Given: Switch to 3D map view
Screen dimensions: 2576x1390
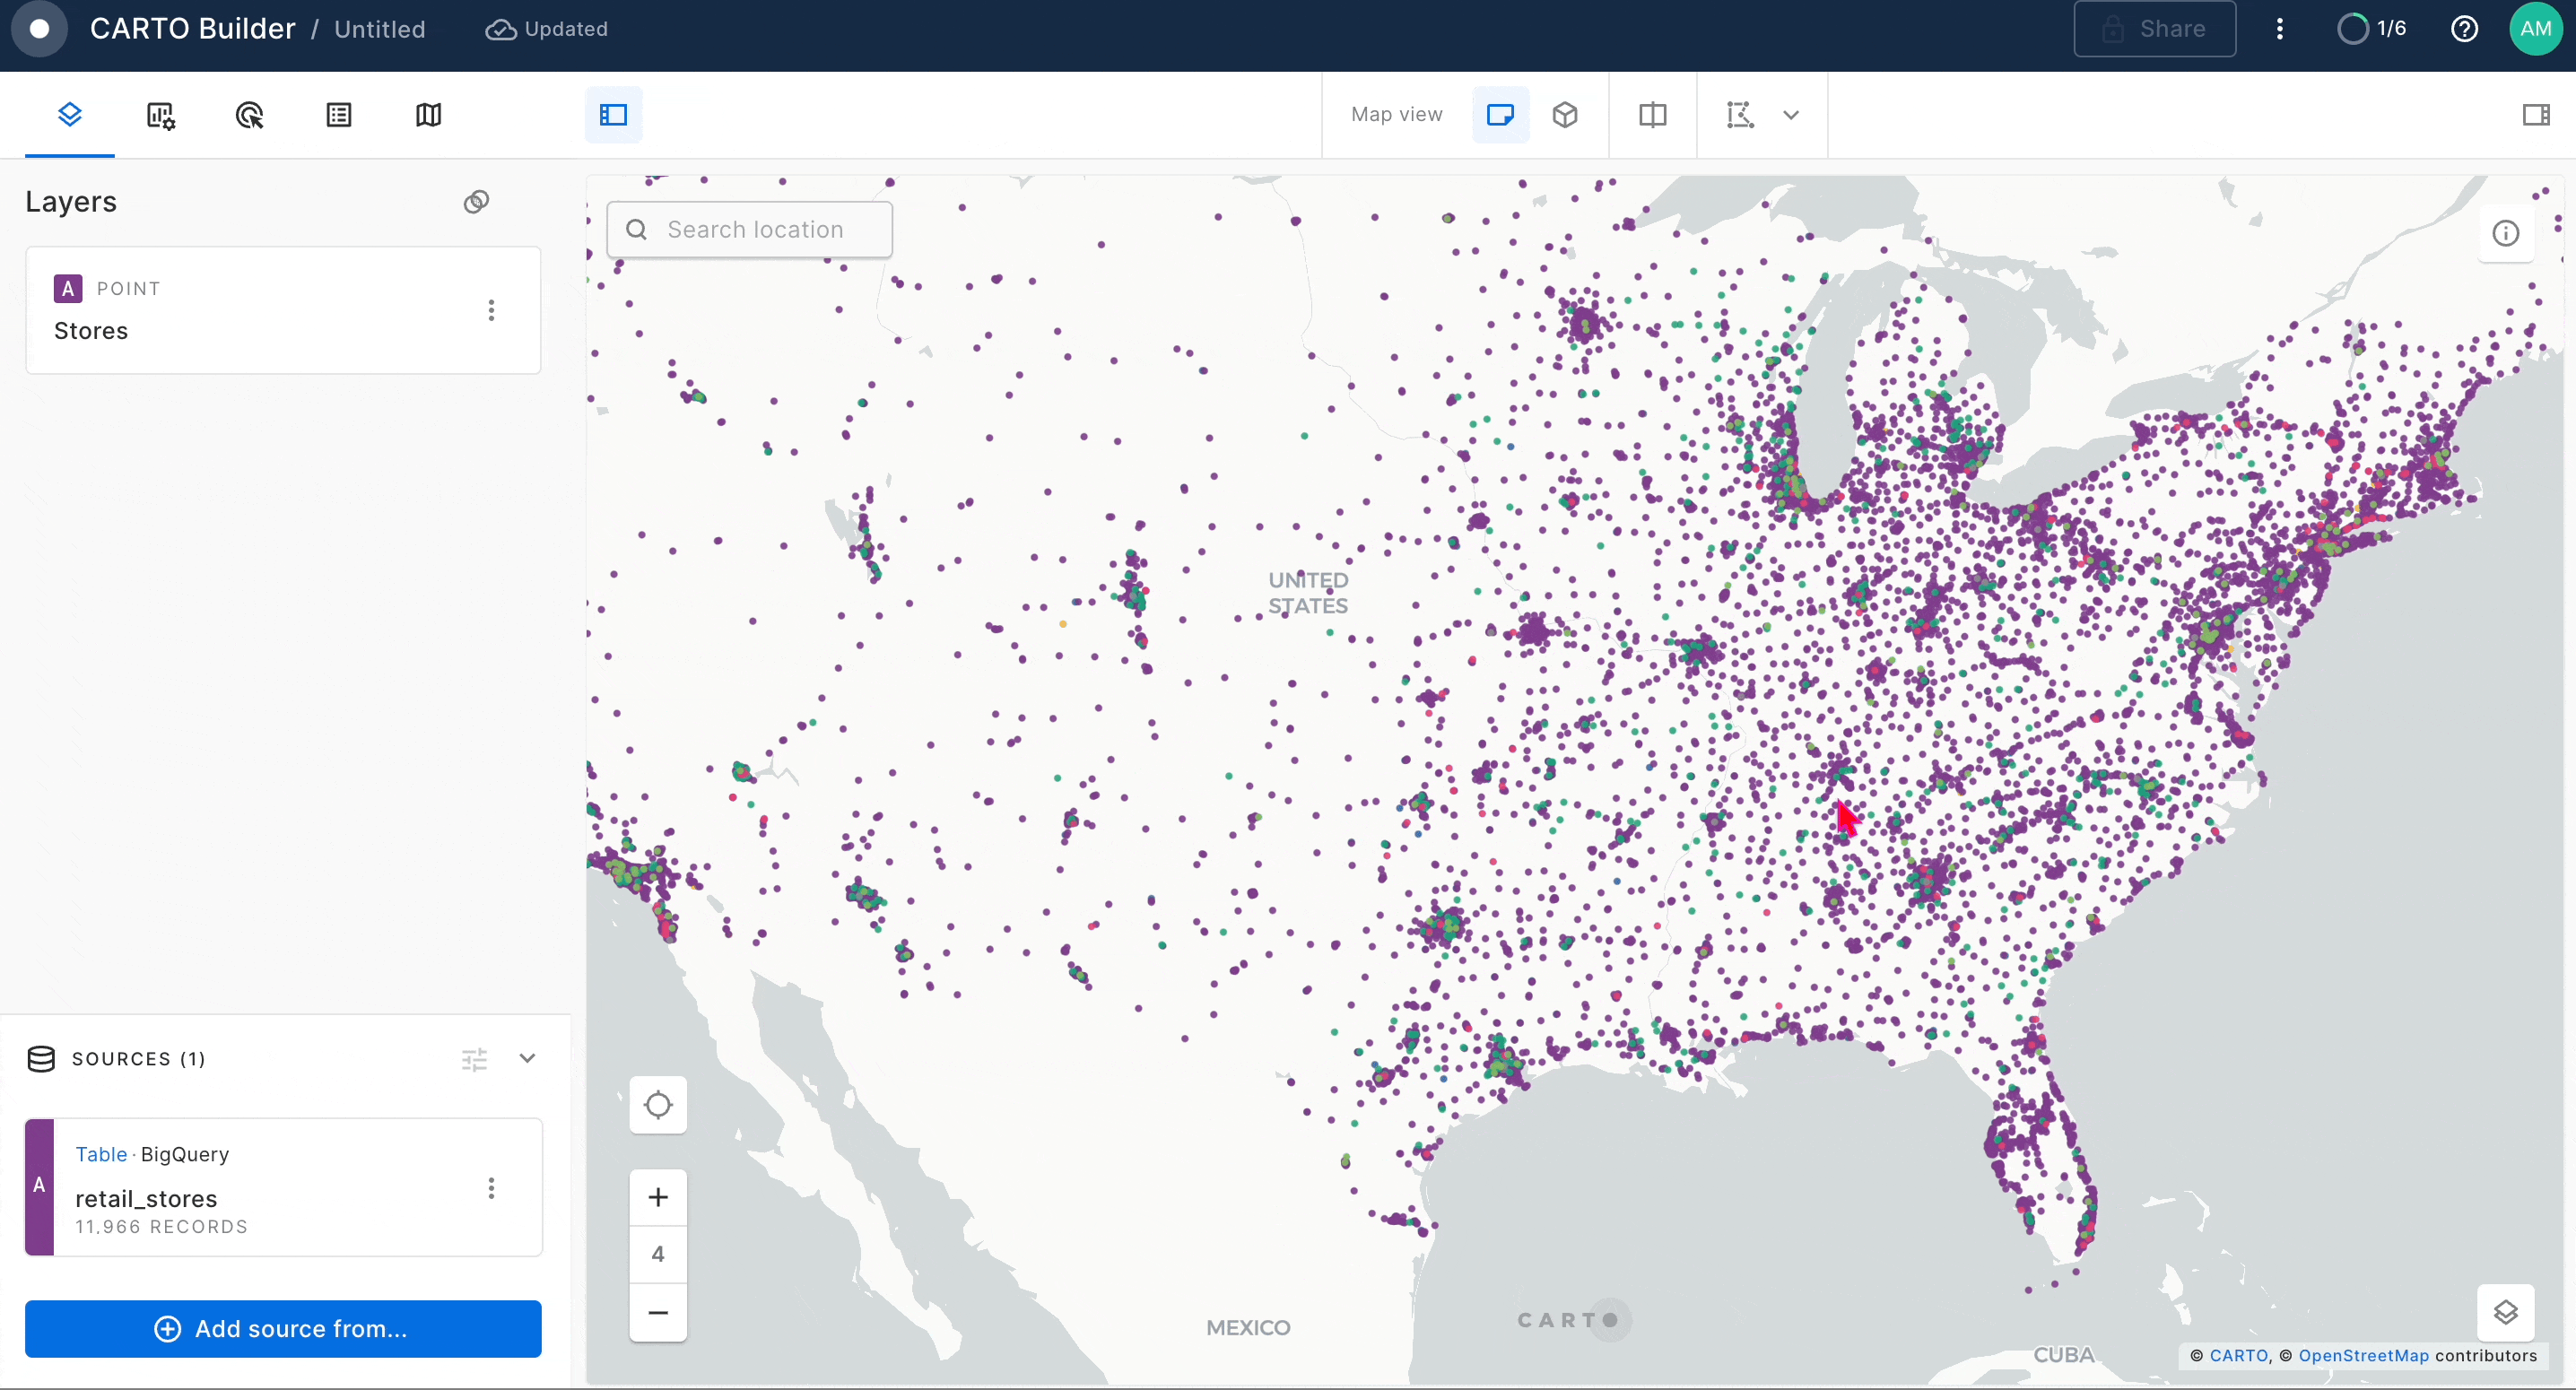Looking at the screenshot, I should (x=1565, y=115).
